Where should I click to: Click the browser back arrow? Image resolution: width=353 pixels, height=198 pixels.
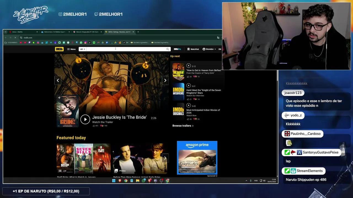click(x=6, y=38)
